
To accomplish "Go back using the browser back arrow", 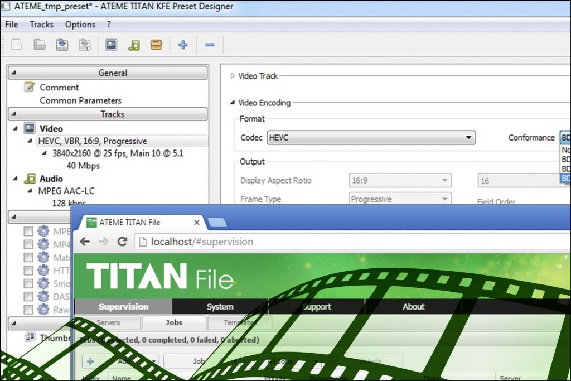I will [x=85, y=242].
